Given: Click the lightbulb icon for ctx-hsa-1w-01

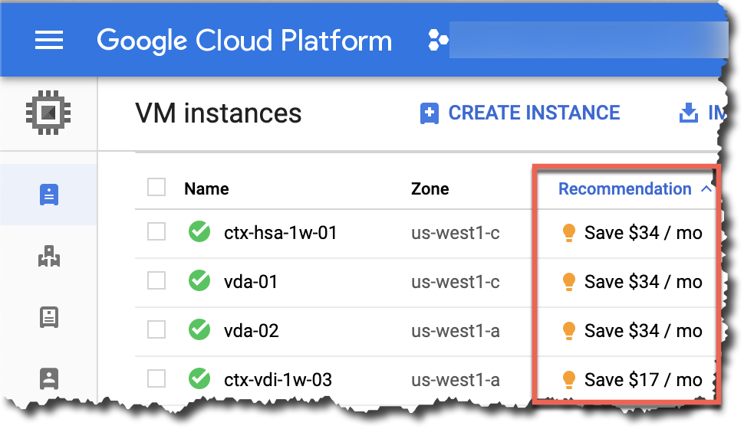Looking at the screenshot, I should coord(569,233).
